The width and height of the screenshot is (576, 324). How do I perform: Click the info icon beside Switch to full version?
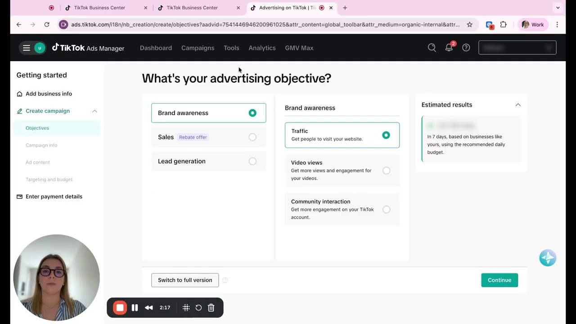[225, 280]
